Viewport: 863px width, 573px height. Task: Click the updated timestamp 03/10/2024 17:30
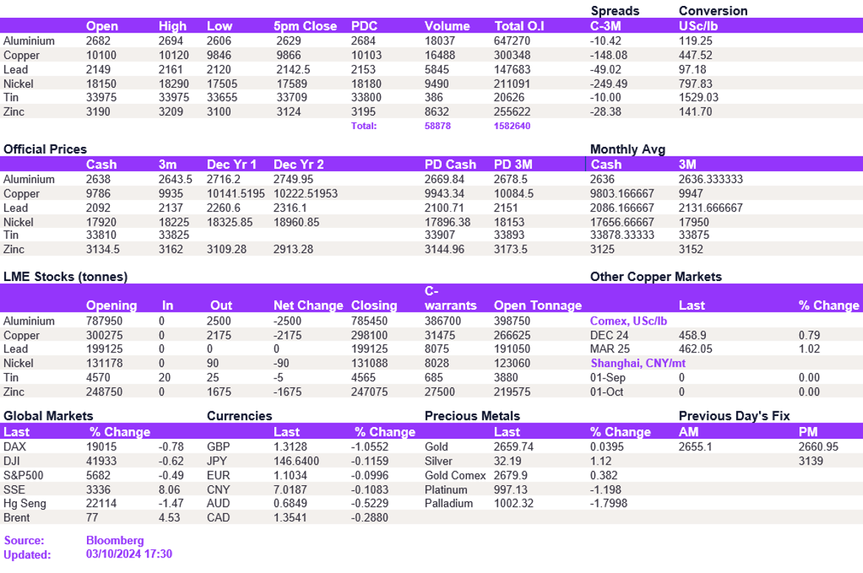click(x=129, y=555)
